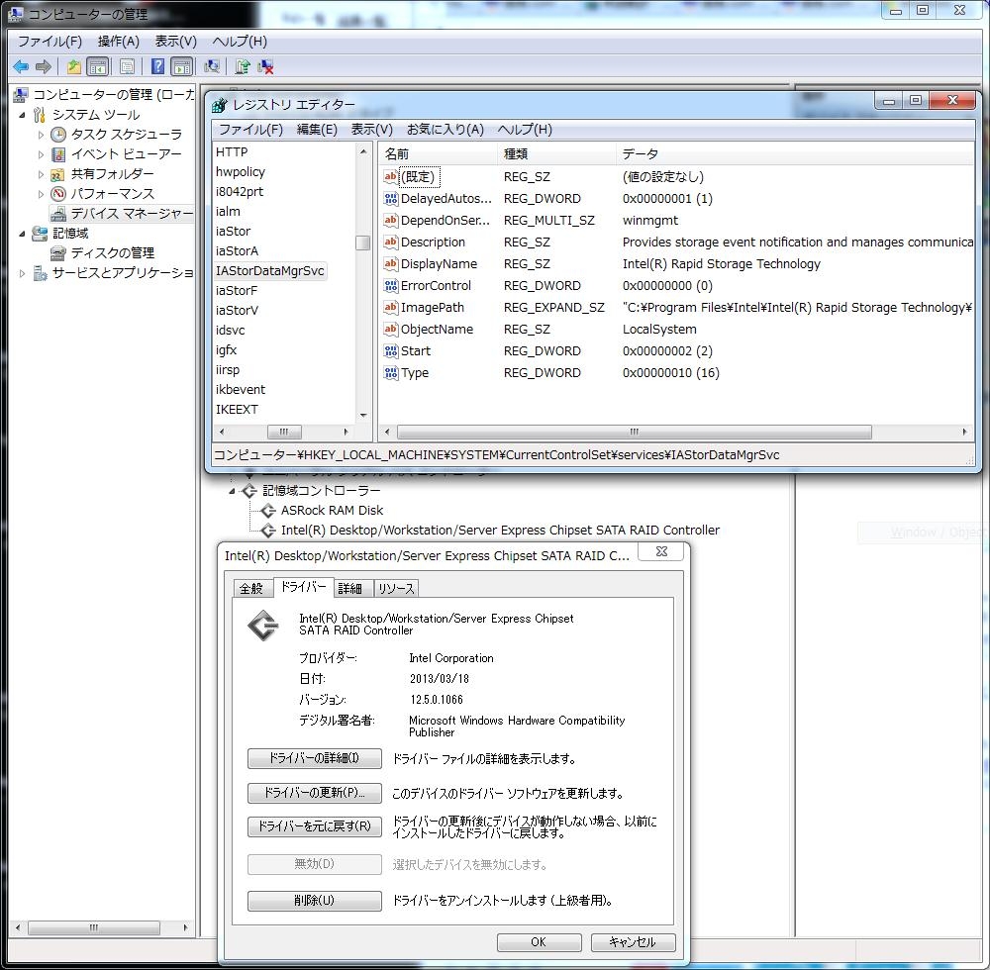Click Computer Management left pane horizontal scrollbar
The height and width of the screenshot is (970, 990).
[x=93, y=927]
